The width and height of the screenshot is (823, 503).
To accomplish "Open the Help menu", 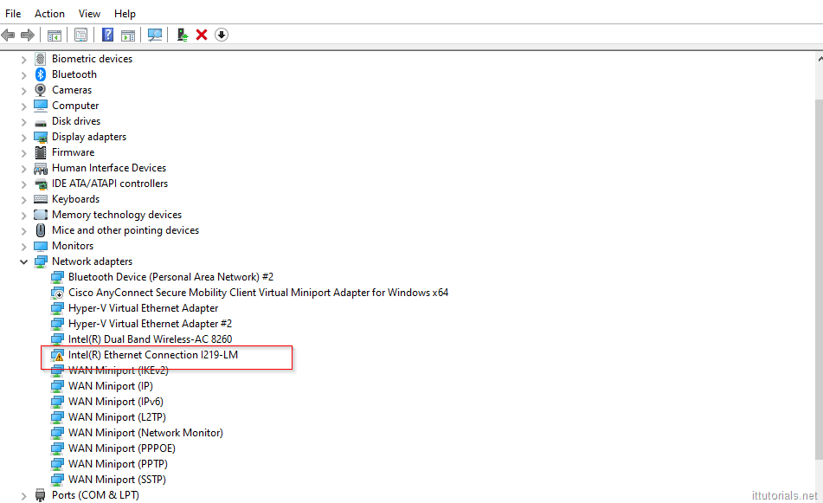I will pos(125,14).
